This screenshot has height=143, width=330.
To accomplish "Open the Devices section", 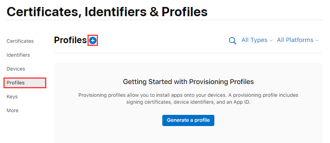I will pyautogui.click(x=16, y=69).
